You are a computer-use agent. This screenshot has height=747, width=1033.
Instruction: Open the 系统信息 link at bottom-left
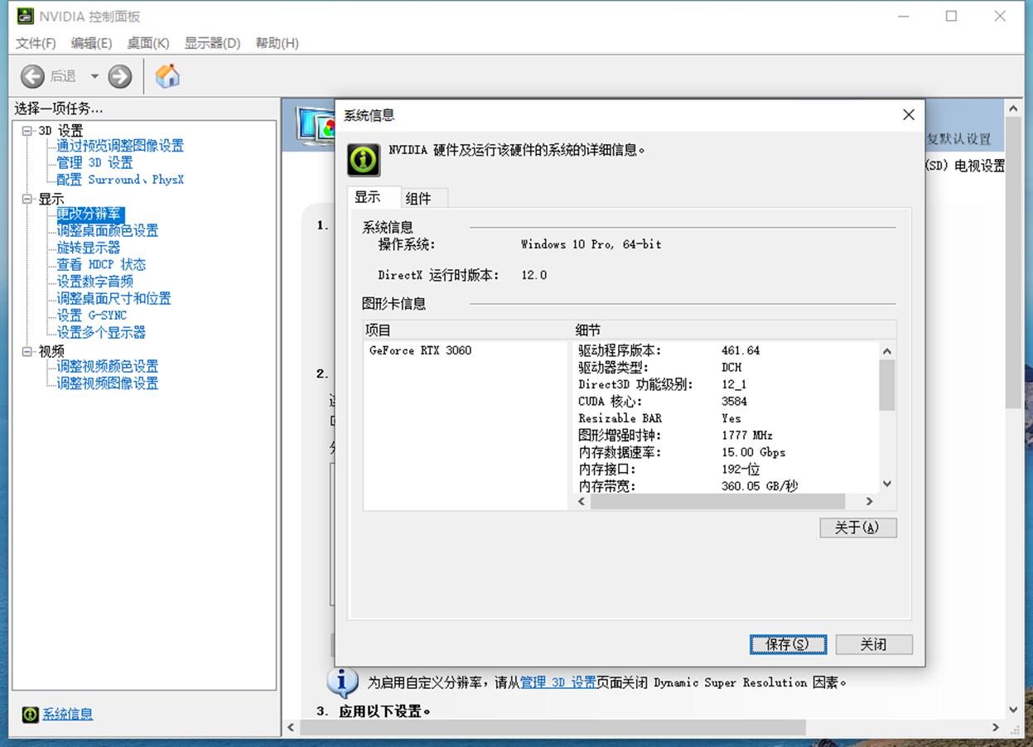[68, 714]
